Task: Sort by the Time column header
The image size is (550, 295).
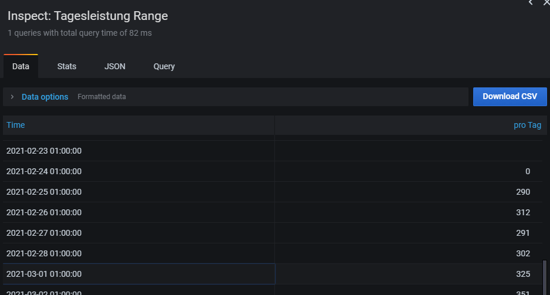Action: (x=16, y=125)
